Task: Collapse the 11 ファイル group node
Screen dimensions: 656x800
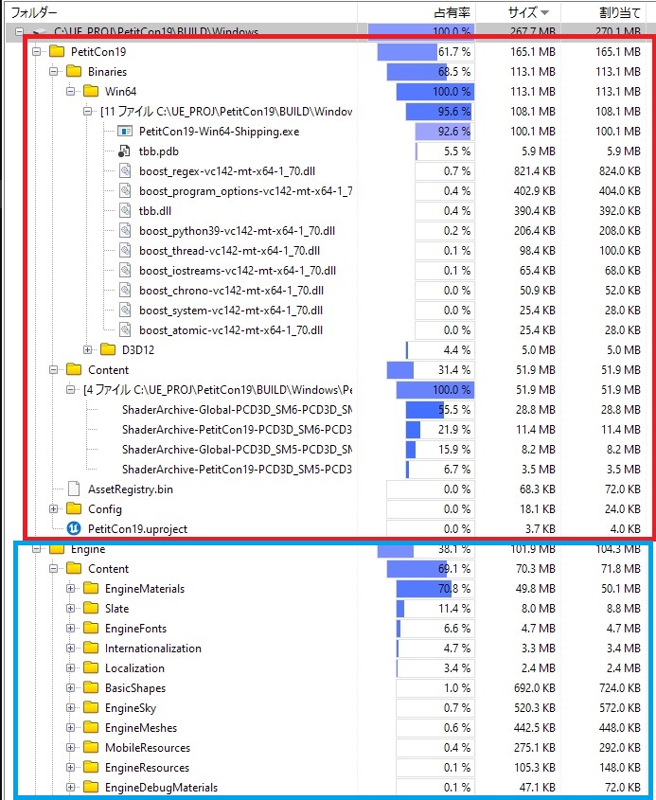Action: 88,111
